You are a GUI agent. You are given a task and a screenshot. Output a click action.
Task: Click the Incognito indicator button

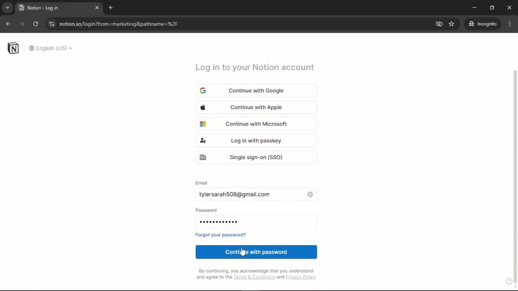click(483, 24)
